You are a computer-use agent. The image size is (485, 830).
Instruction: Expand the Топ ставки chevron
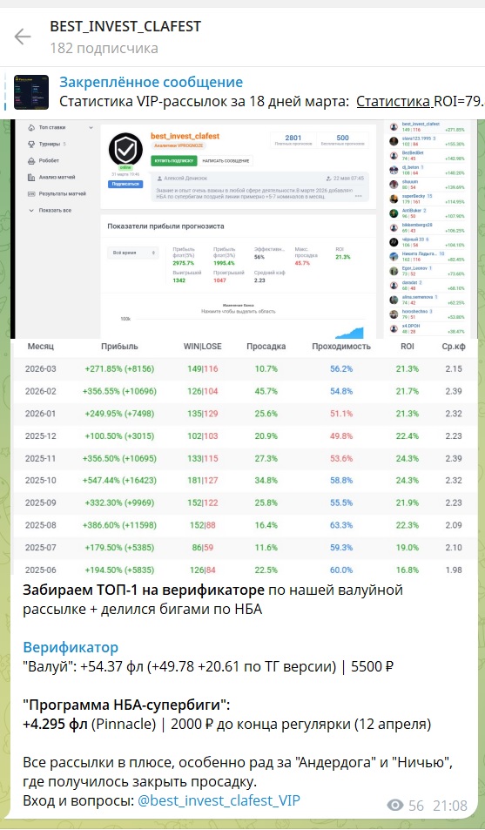coord(91,127)
